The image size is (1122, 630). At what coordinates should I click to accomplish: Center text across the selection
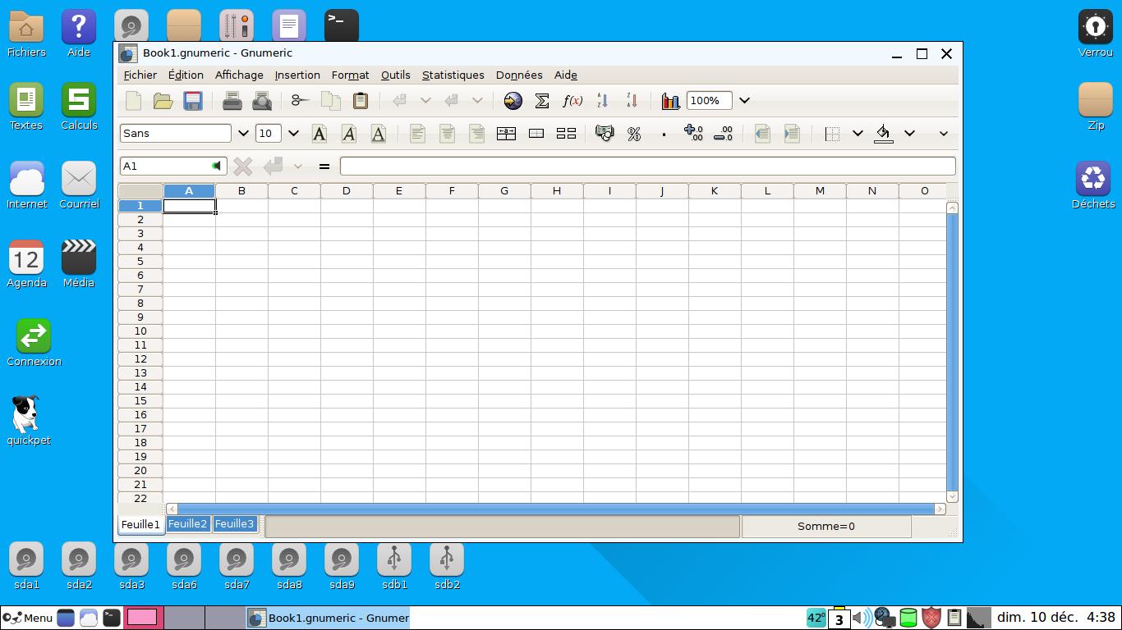click(x=506, y=133)
